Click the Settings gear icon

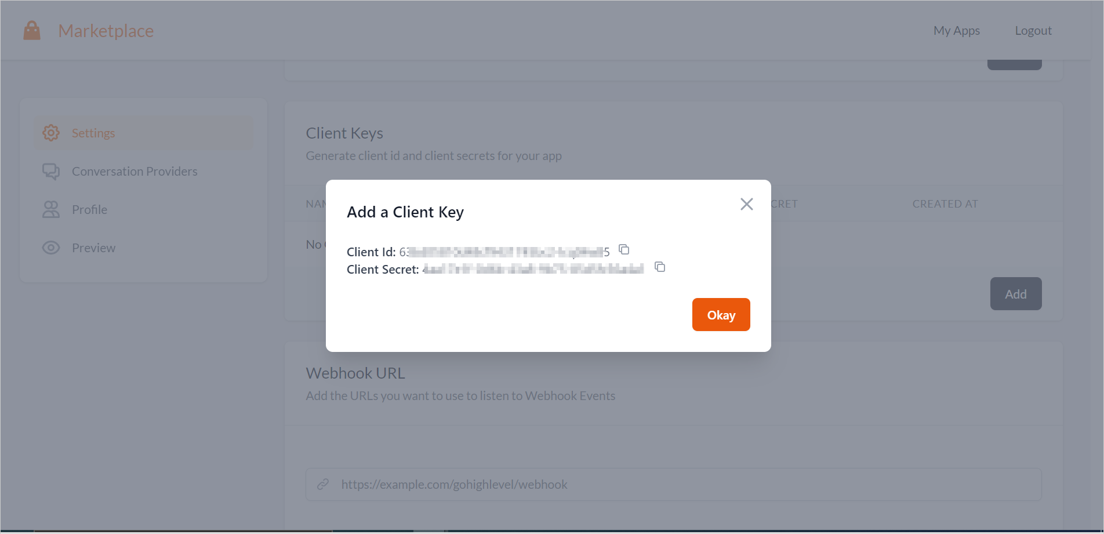tap(51, 133)
